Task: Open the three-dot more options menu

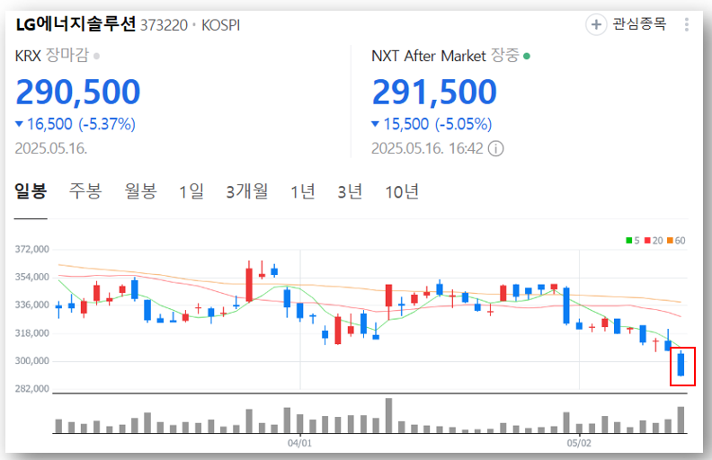Action: coord(687,24)
